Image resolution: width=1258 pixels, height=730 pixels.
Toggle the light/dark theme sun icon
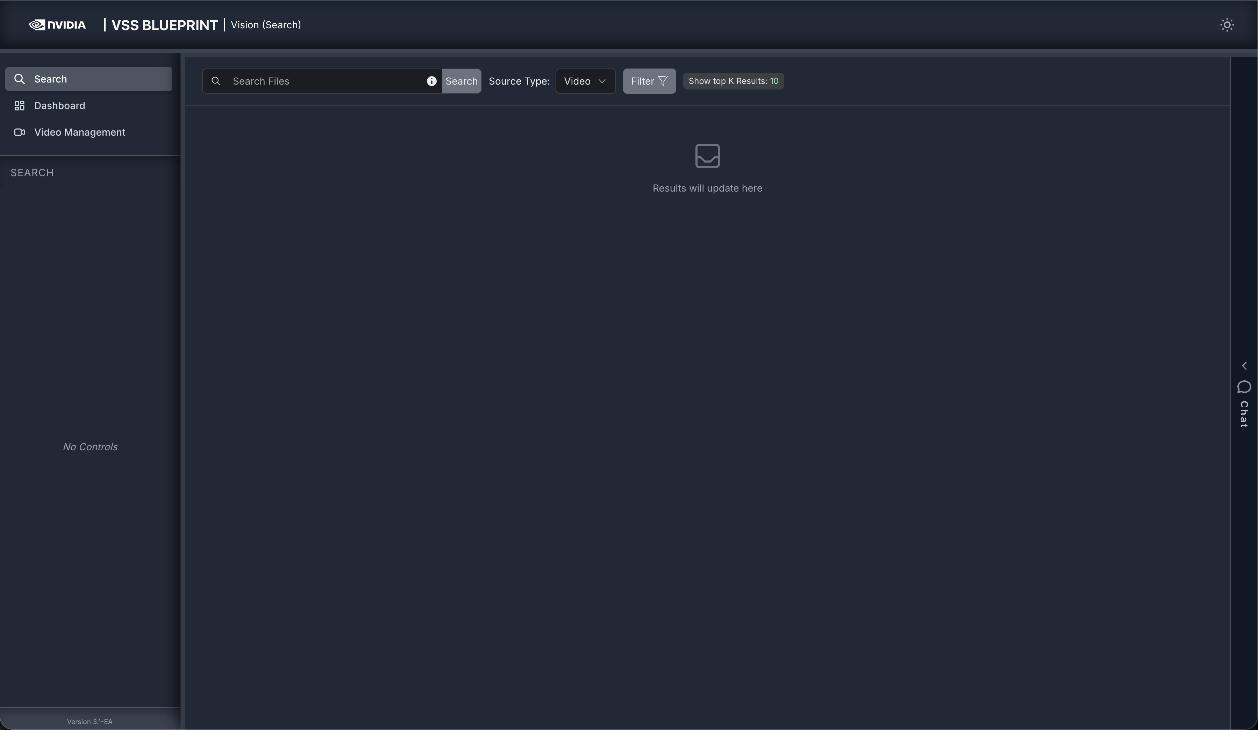pos(1227,25)
